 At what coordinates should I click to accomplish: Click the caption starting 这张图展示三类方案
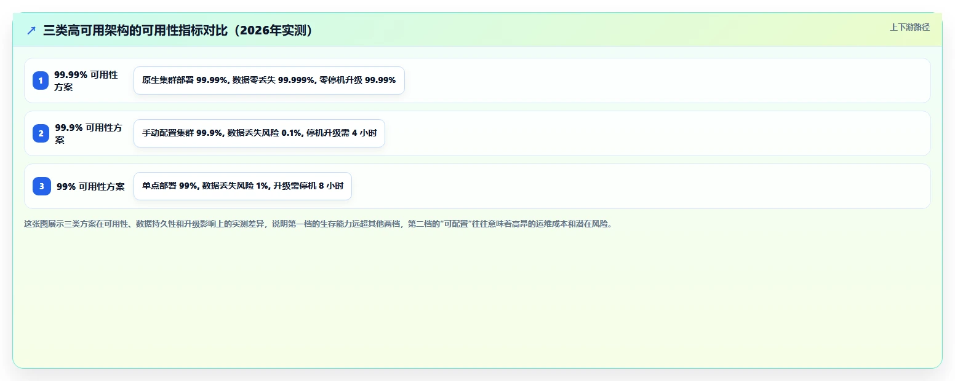[x=318, y=224]
